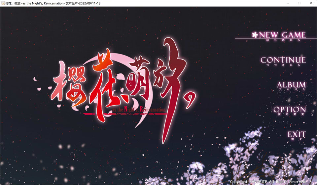Click the game's app icon in title bar
The height and width of the screenshot is (185, 317).
[3, 3]
